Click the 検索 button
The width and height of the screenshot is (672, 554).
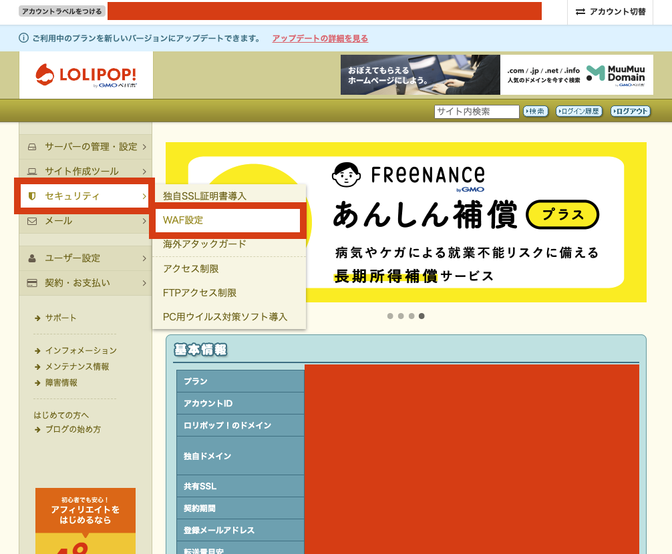click(x=536, y=111)
